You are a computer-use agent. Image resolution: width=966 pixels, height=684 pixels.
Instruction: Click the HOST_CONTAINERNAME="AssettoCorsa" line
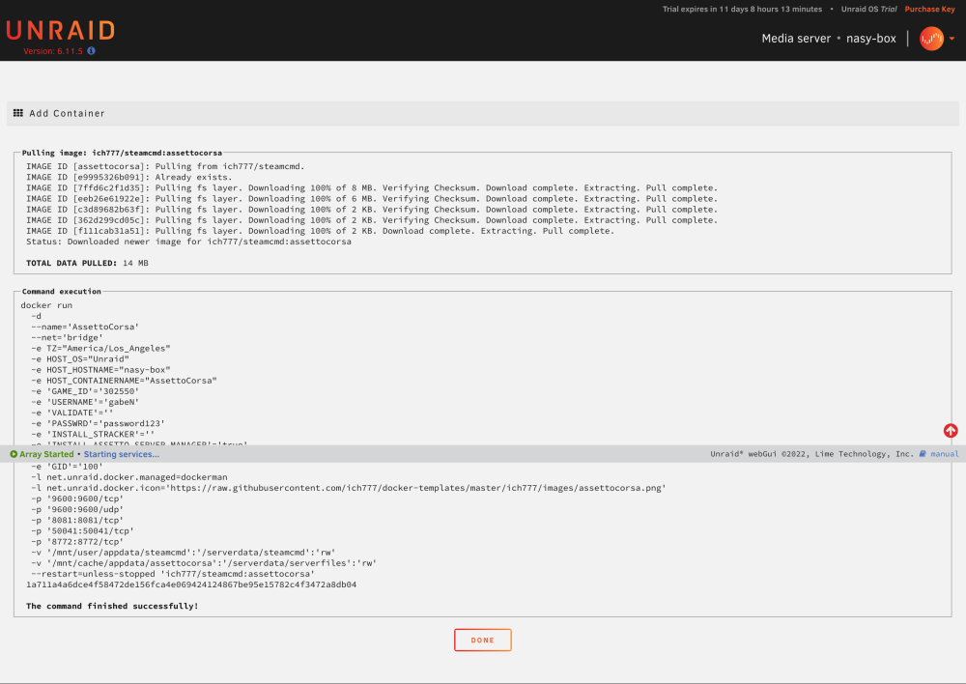tap(124, 381)
